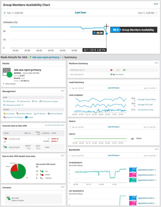This screenshot has width=161, height=207.
Task: Click EDIT on Group Members Availability Chart
Action: coord(156,4)
